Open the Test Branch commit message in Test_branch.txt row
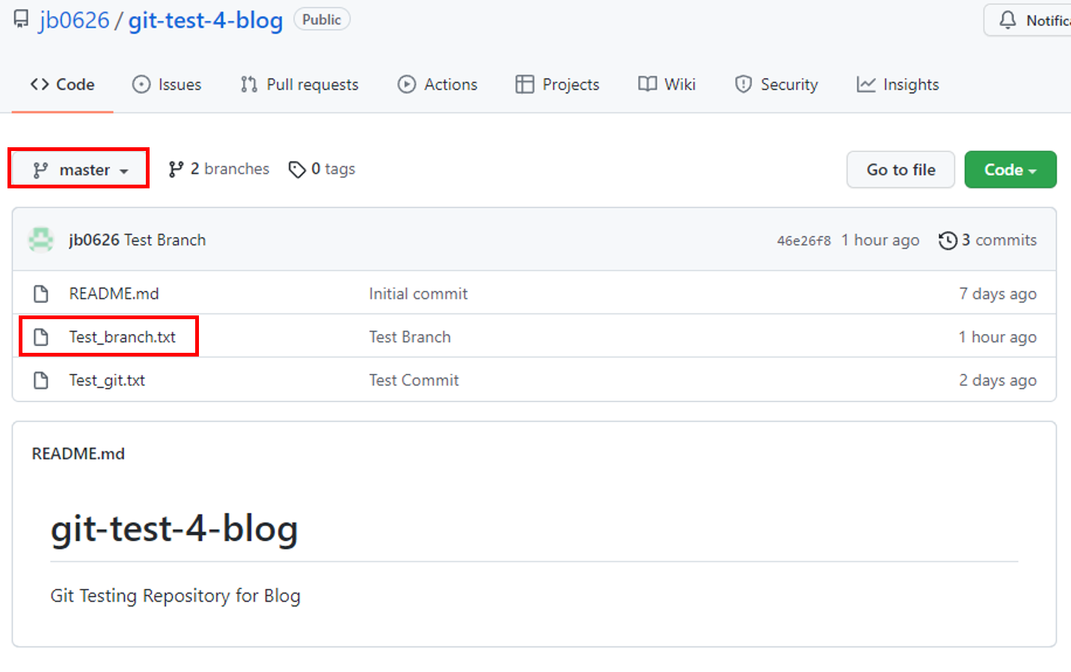The image size is (1071, 672). tap(410, 337)
